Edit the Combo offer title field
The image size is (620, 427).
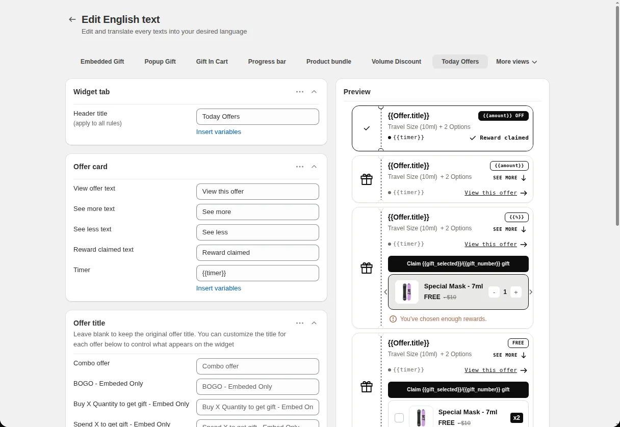click(257, 366)
